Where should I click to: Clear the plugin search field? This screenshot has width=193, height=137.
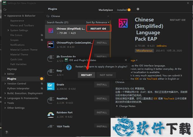(108, 16)
